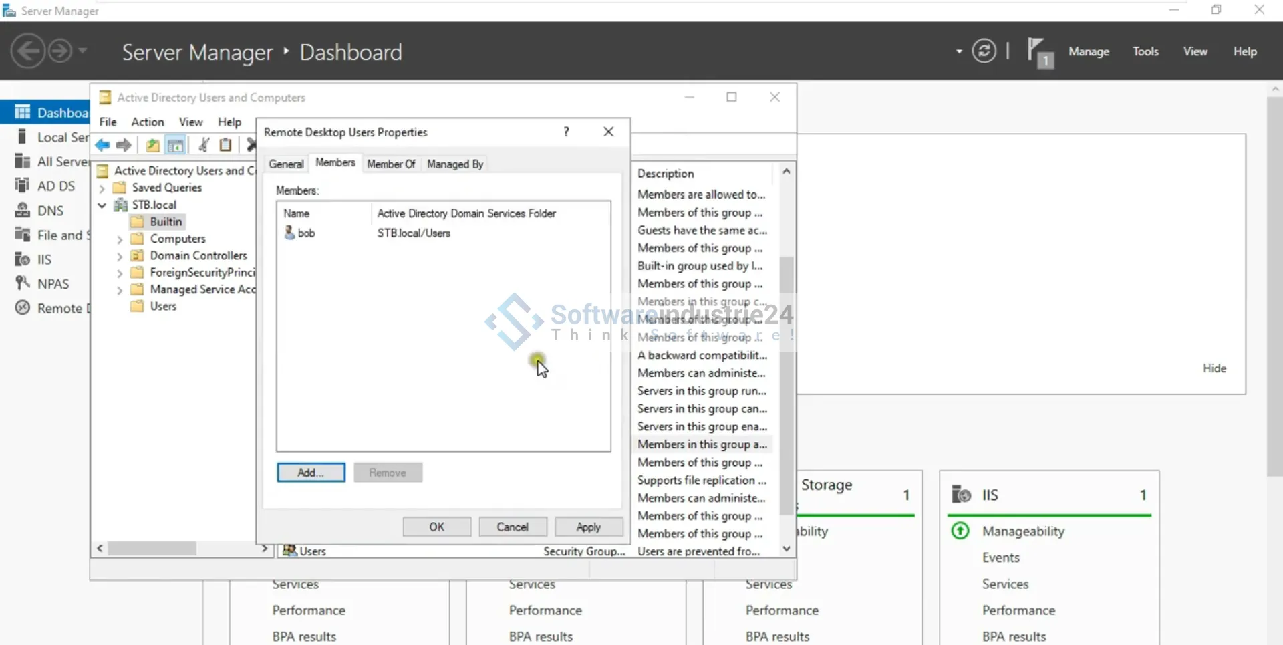Image resolution: width=1283 pixels, height=645 pixels.
Task: Switch to the Member Of tab
Action: click(391, 164)
